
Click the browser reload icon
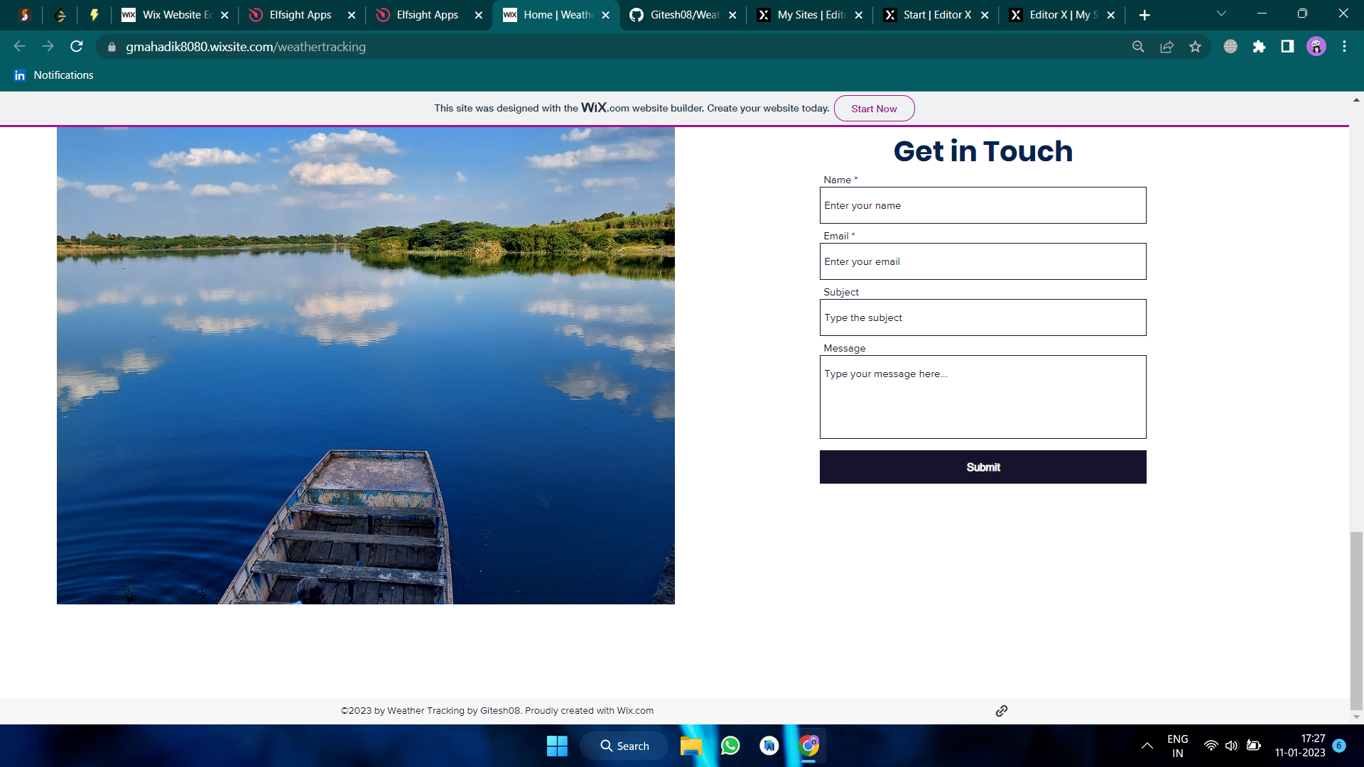click(77, 47)
